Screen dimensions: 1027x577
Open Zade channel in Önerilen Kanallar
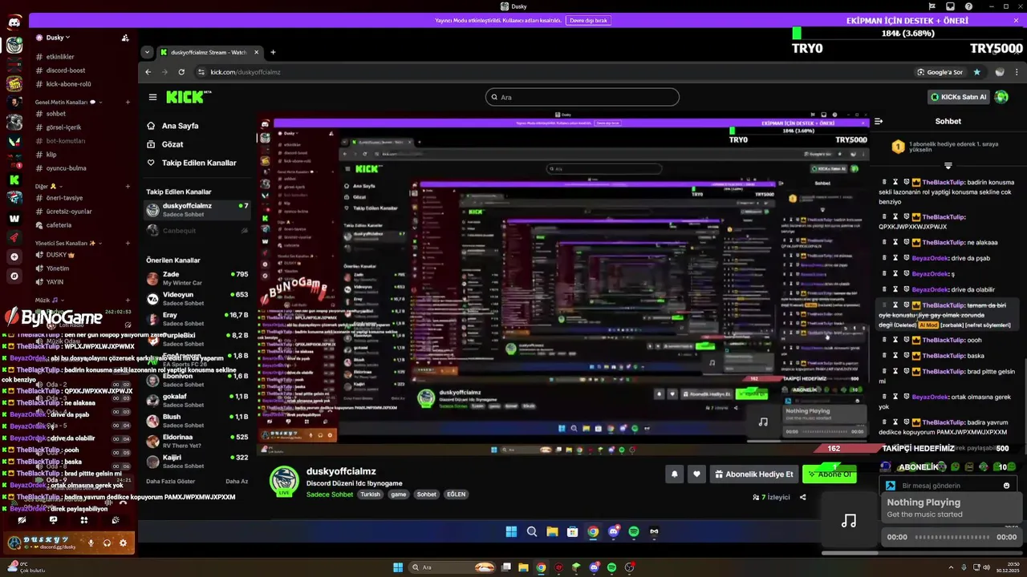point(197,278)
